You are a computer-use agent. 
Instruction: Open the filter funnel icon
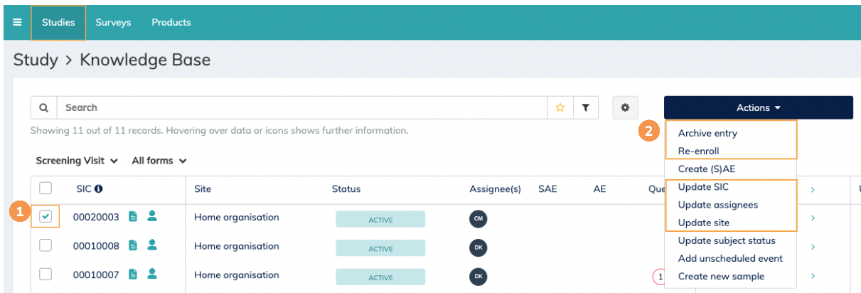[x=586, y=107]
